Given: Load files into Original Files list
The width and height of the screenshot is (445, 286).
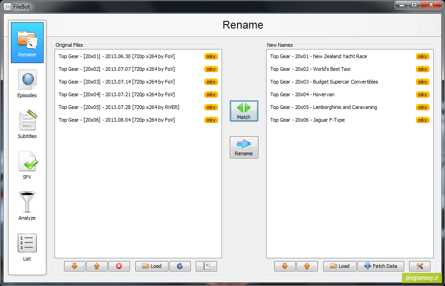Looking at the screenshot, I should (x=152, y=266).
